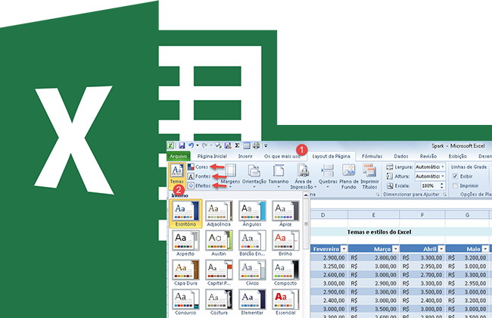Switch to Página Inicial tab

click(x=212, y=156)
